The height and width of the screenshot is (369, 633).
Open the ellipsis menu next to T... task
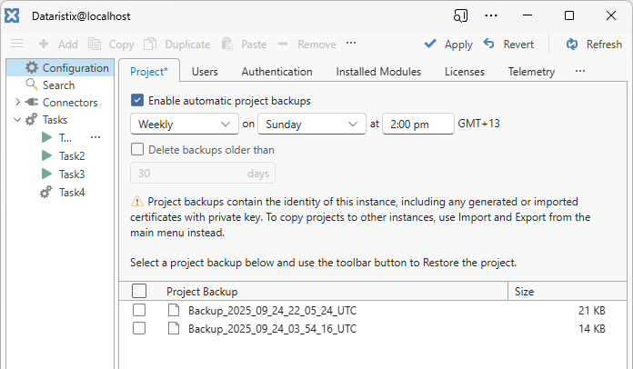click(95, 137)
